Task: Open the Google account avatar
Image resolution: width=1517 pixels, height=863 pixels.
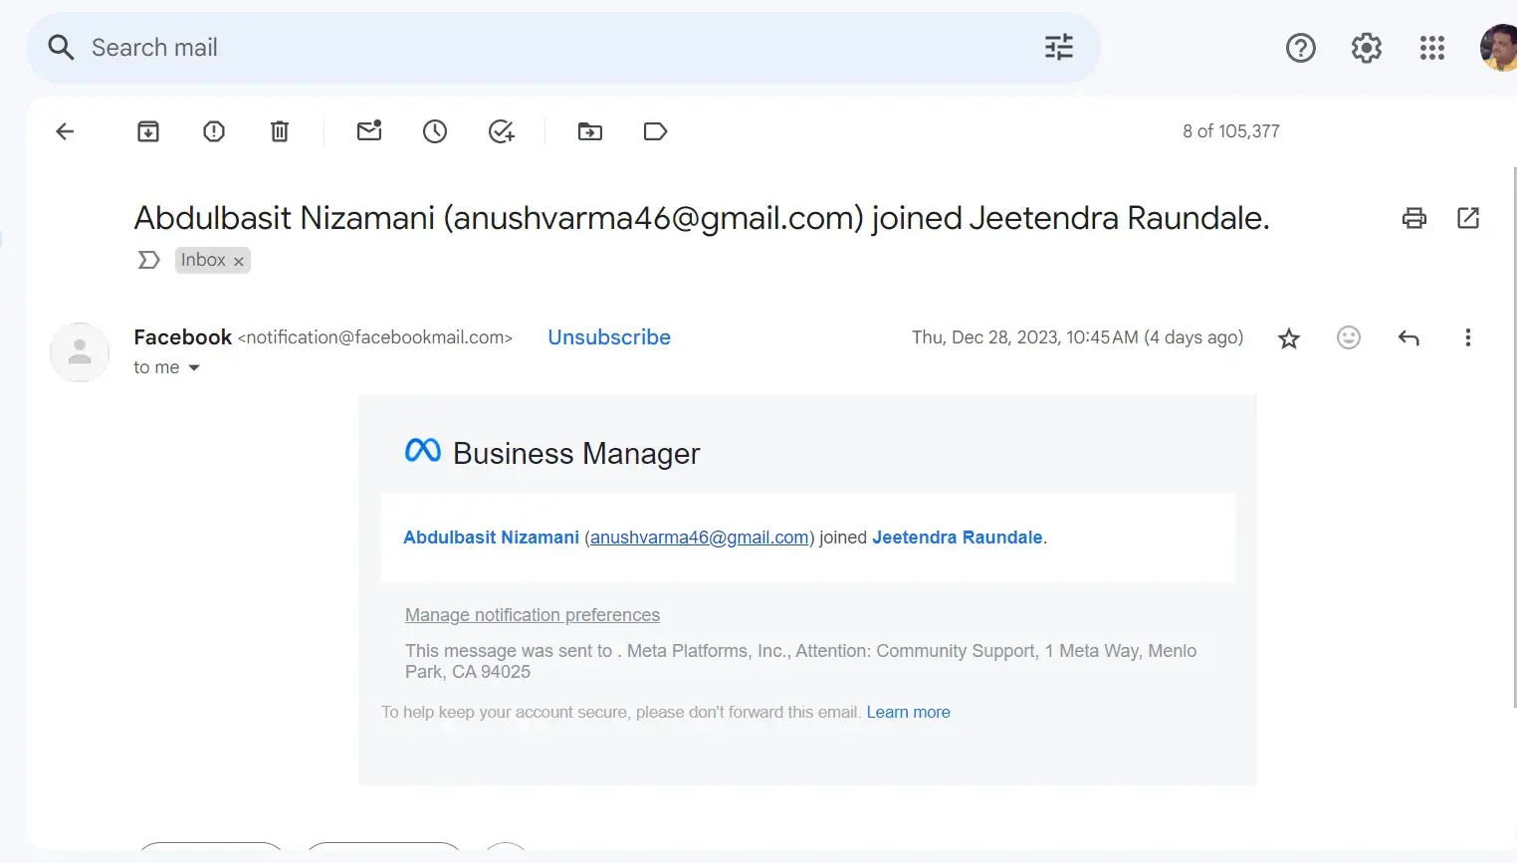Action: [x=1497, y=48]
